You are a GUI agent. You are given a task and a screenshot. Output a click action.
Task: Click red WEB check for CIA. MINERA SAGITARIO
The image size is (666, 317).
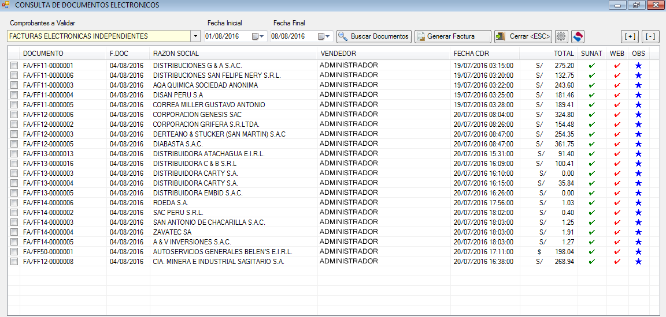617,262
